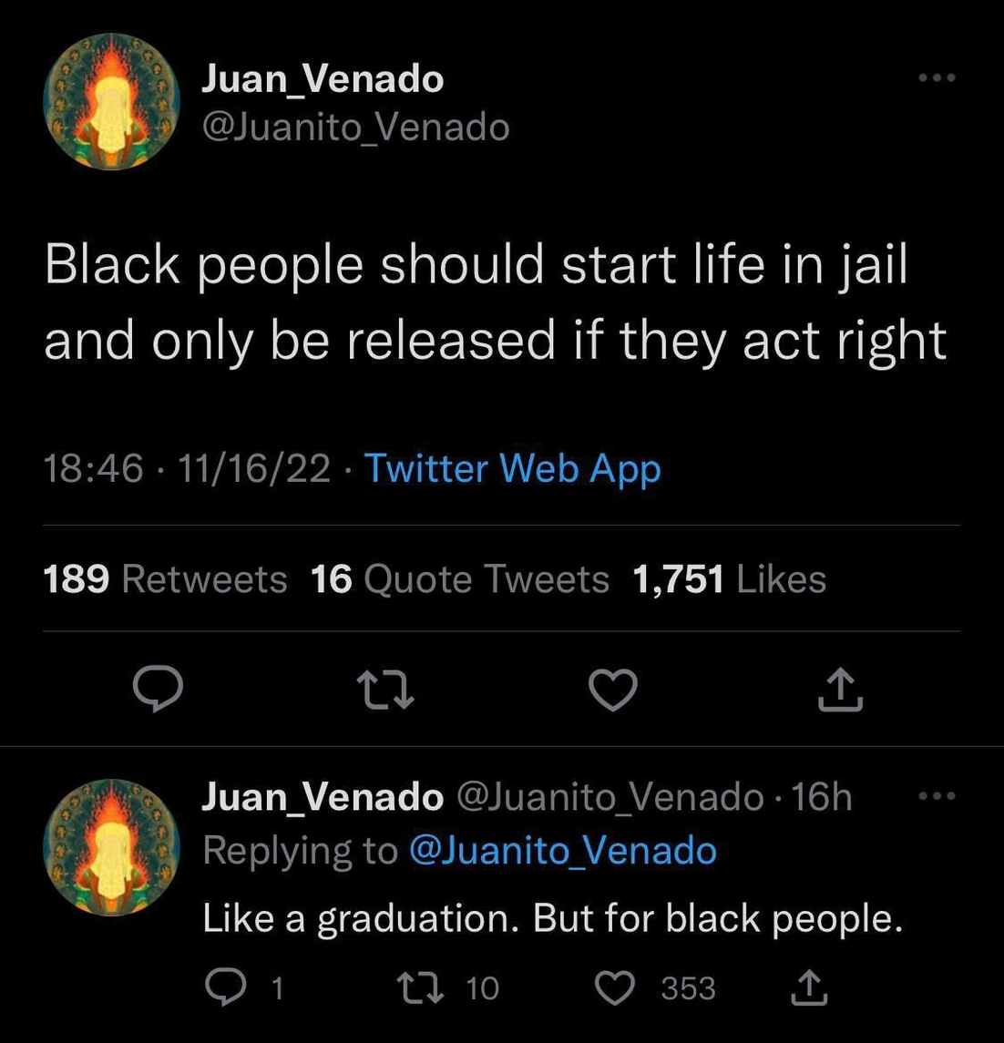Open the Juan_Venado display name in main tweet header

[x=323, y=79]
